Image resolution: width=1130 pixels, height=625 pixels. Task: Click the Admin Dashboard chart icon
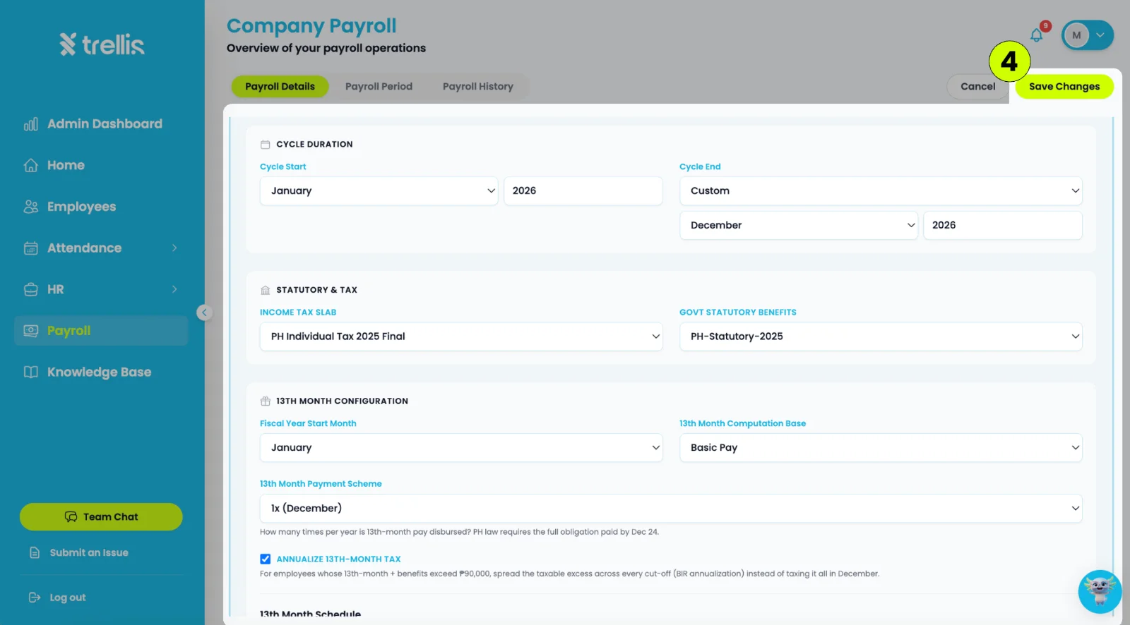click(31, 124)
